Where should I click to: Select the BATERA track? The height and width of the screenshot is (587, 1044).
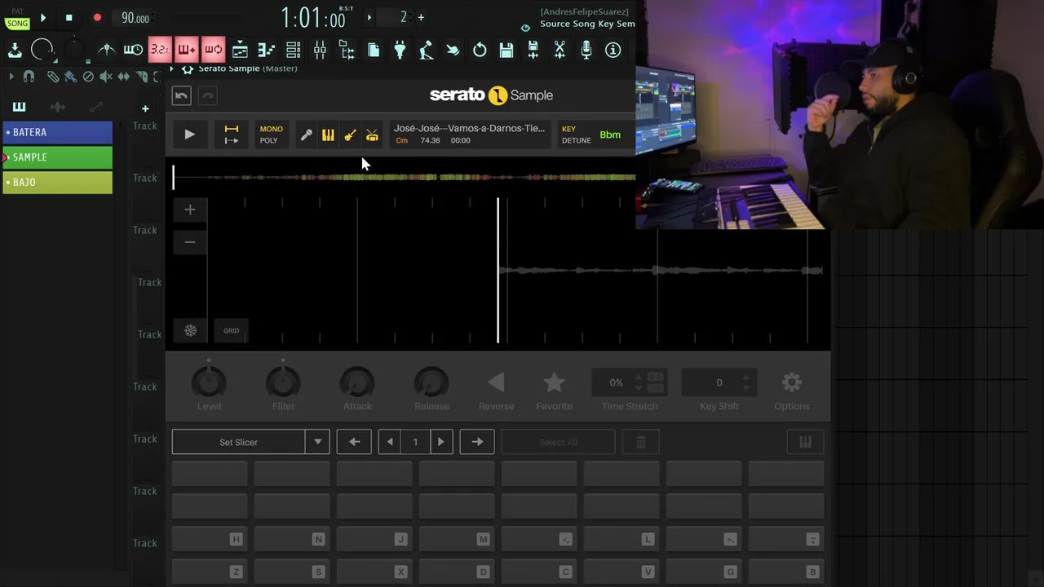pos(57,132)
